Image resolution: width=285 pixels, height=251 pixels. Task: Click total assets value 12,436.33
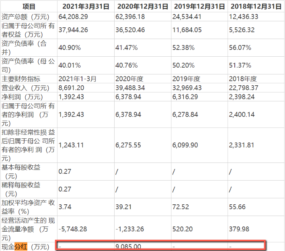(244, 17)
